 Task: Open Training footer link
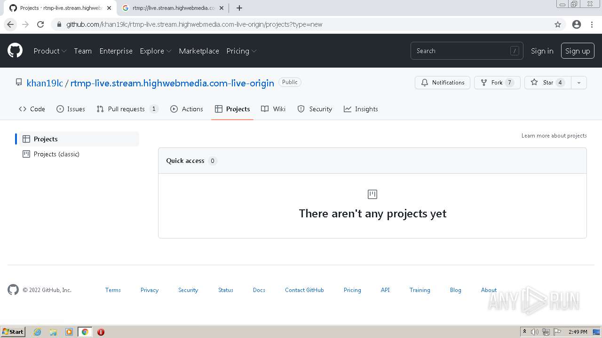click(x=420, y=290)
